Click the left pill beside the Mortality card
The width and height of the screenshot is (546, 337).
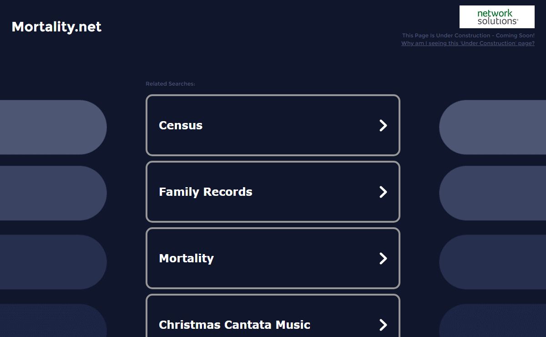coord(52,262)
